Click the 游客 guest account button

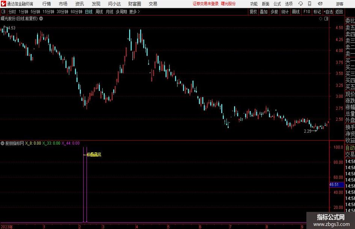tap(340, 4)
